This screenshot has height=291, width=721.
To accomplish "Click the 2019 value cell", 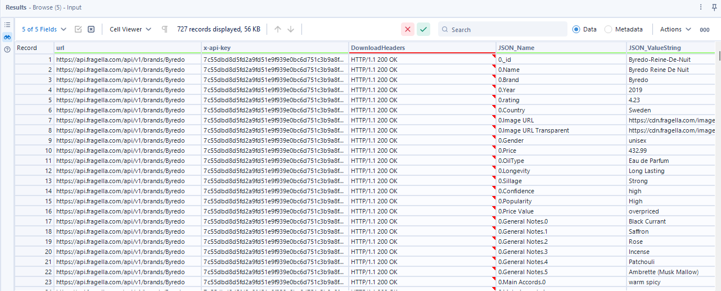I will [x=671, y=90].
